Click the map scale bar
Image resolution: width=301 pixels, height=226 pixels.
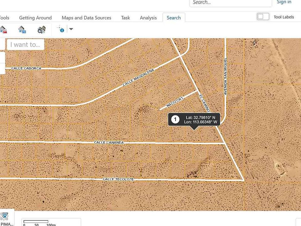pyautogui.click(x=36, y=221)
